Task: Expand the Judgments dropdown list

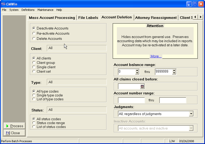Action: coord(191,114)
